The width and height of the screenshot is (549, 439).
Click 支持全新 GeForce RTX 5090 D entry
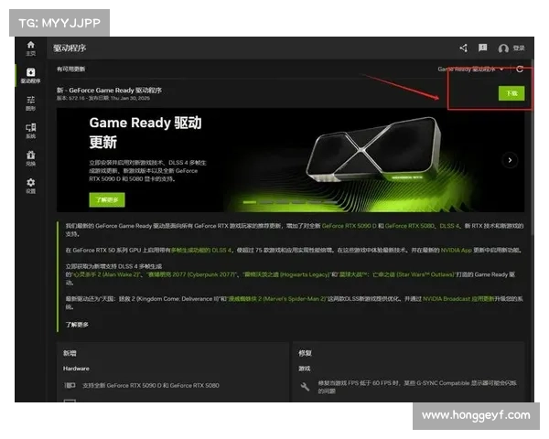(x=151, y=385)
